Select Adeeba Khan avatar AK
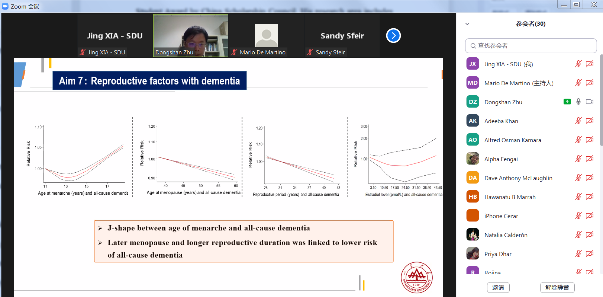This screenshot has width=603, height=297. tap(473, 121)
